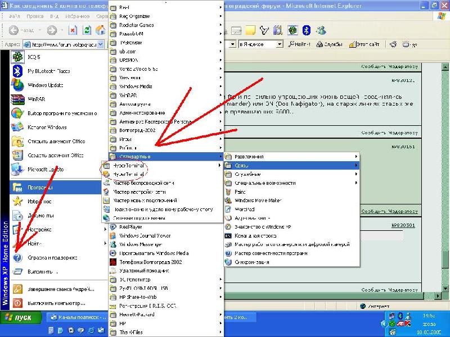450x337 pixels.
Task: Open Командная строка command prompt
Action: (292, 235)
